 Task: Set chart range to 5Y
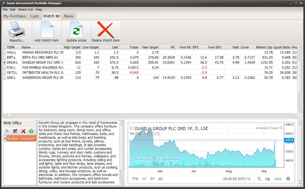(x=152, y=179)
